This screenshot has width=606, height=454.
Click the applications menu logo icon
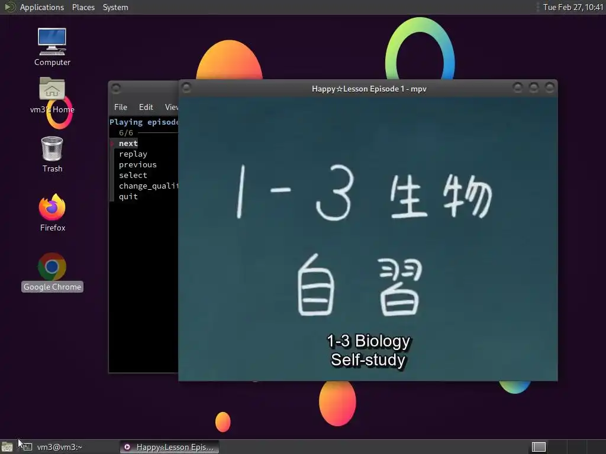coord(9,7)
